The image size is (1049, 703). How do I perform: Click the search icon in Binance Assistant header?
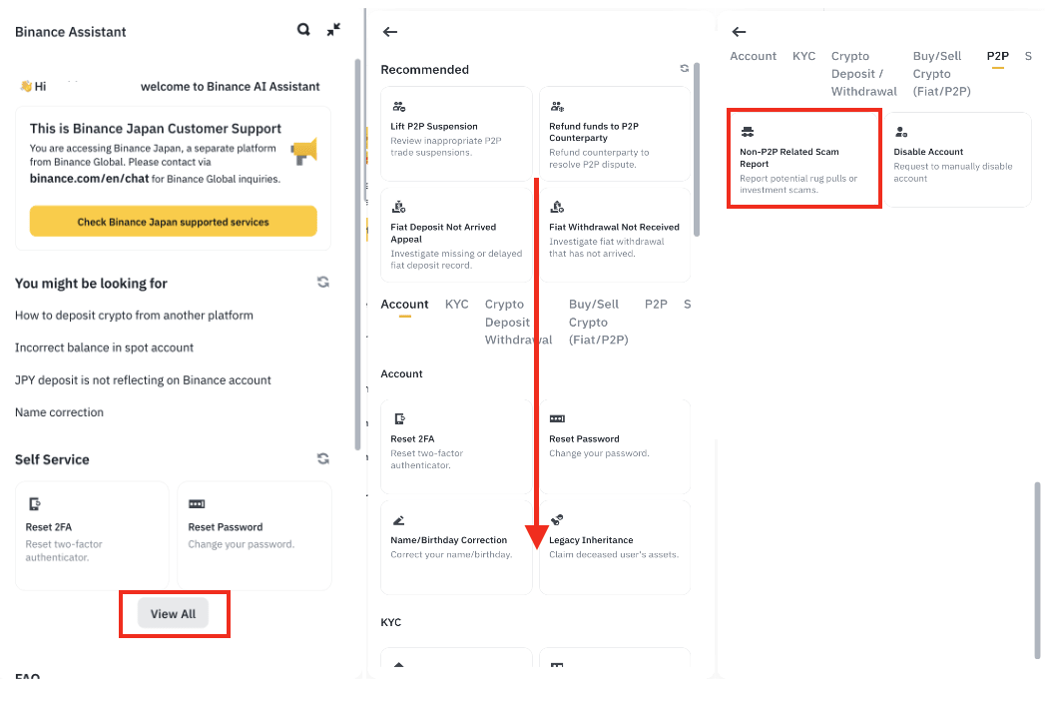pyautogui.click(x=303, y=30)
